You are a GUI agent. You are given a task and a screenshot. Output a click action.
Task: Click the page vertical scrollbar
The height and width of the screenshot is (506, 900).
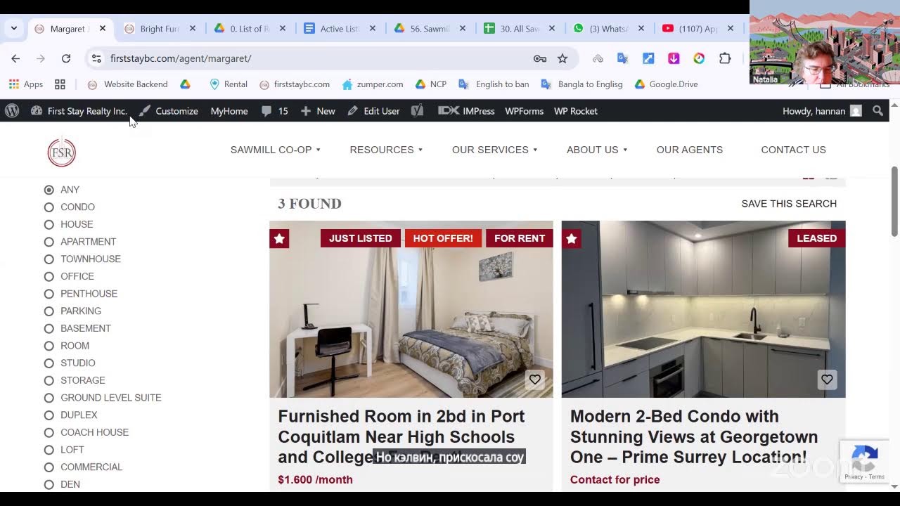click(x=894, y=202)
